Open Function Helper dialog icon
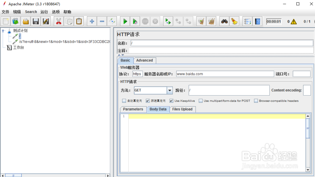Image resolution: width=315 pixels, height=177 pixels. 247,21
